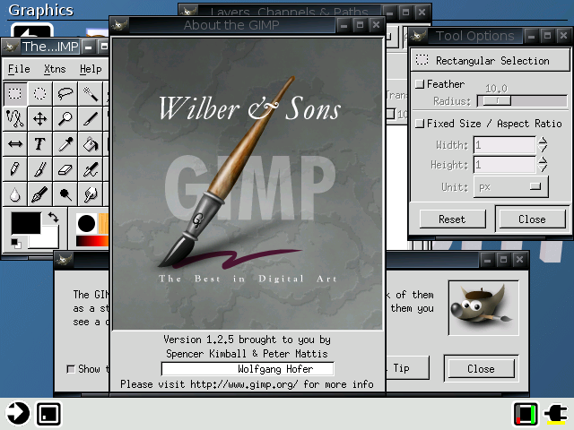
Task: Click the taskbar round arrow launcher icon
Action: pos(18,413)
